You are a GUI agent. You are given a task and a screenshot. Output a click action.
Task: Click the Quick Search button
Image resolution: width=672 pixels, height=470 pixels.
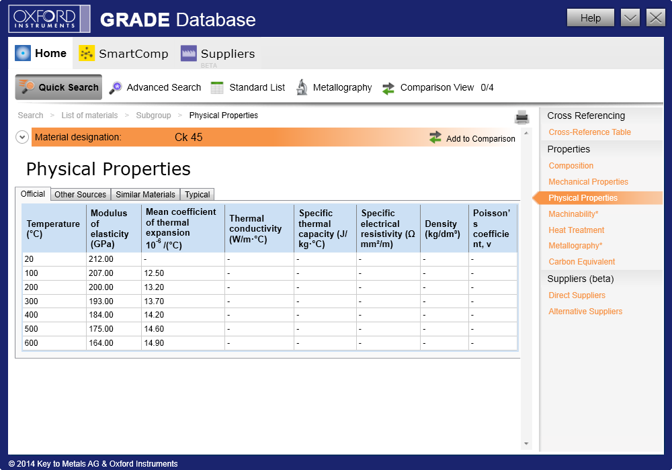58,87
